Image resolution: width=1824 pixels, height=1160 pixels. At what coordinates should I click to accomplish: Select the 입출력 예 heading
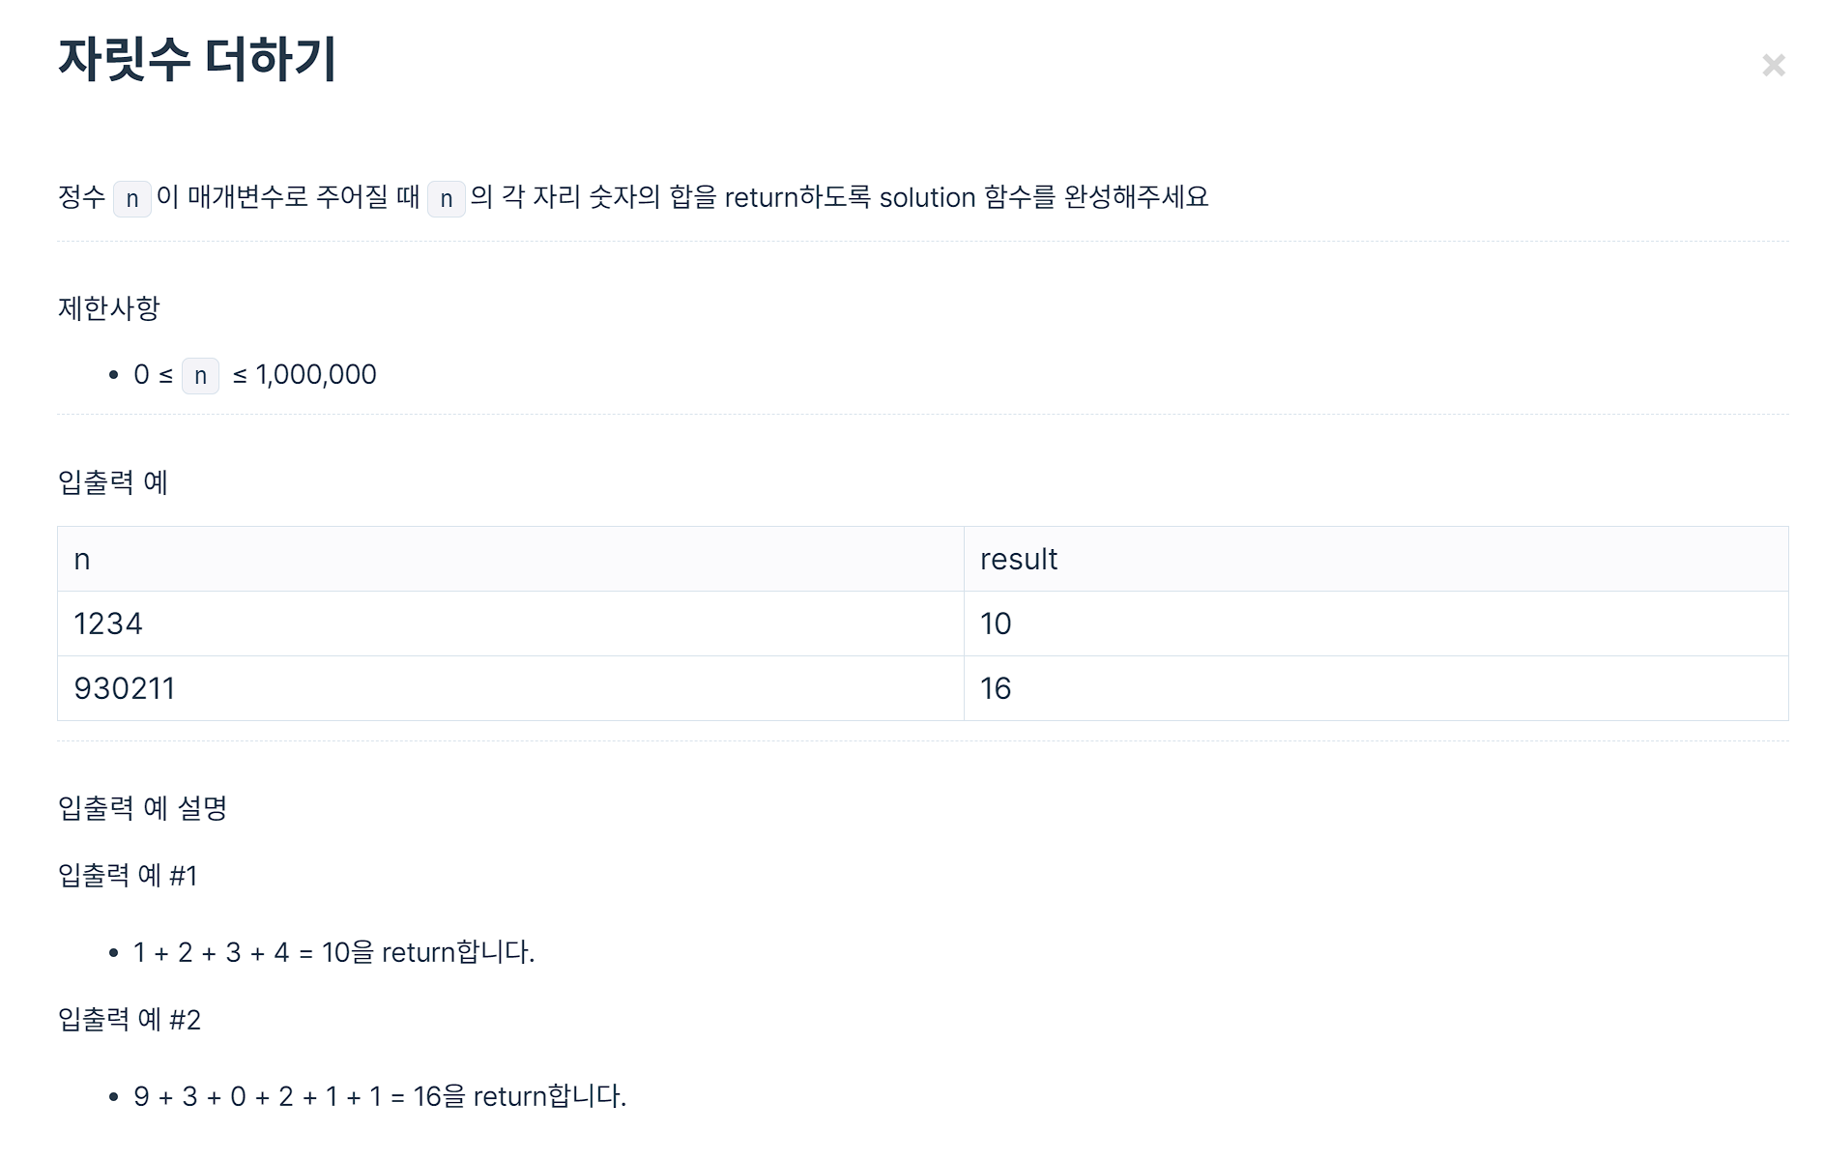[x=113, y=482]
